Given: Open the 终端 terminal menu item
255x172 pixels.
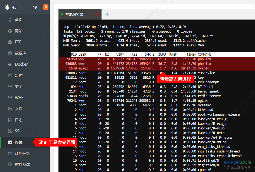Looking at the screenshot, I should coord(18,142).
